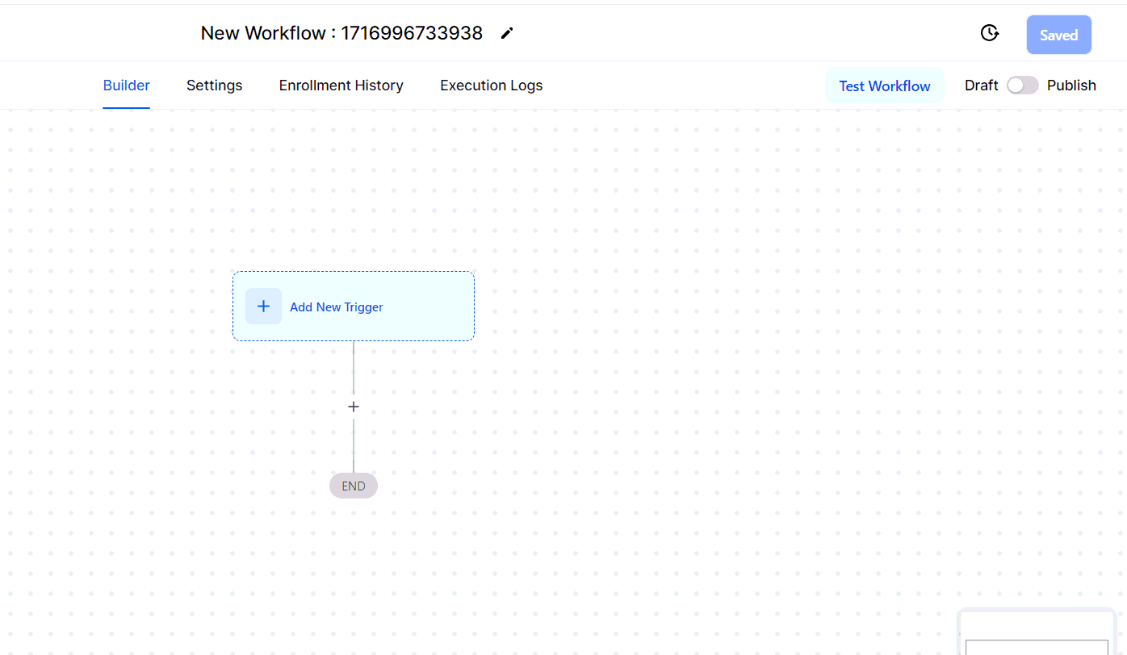Click the plus icon in Add New Trigger
This screenshot has height=655, width=1127.
pos(263,307)
